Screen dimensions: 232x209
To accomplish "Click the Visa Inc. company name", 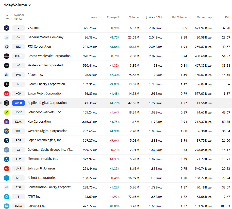I will (34, 28).
